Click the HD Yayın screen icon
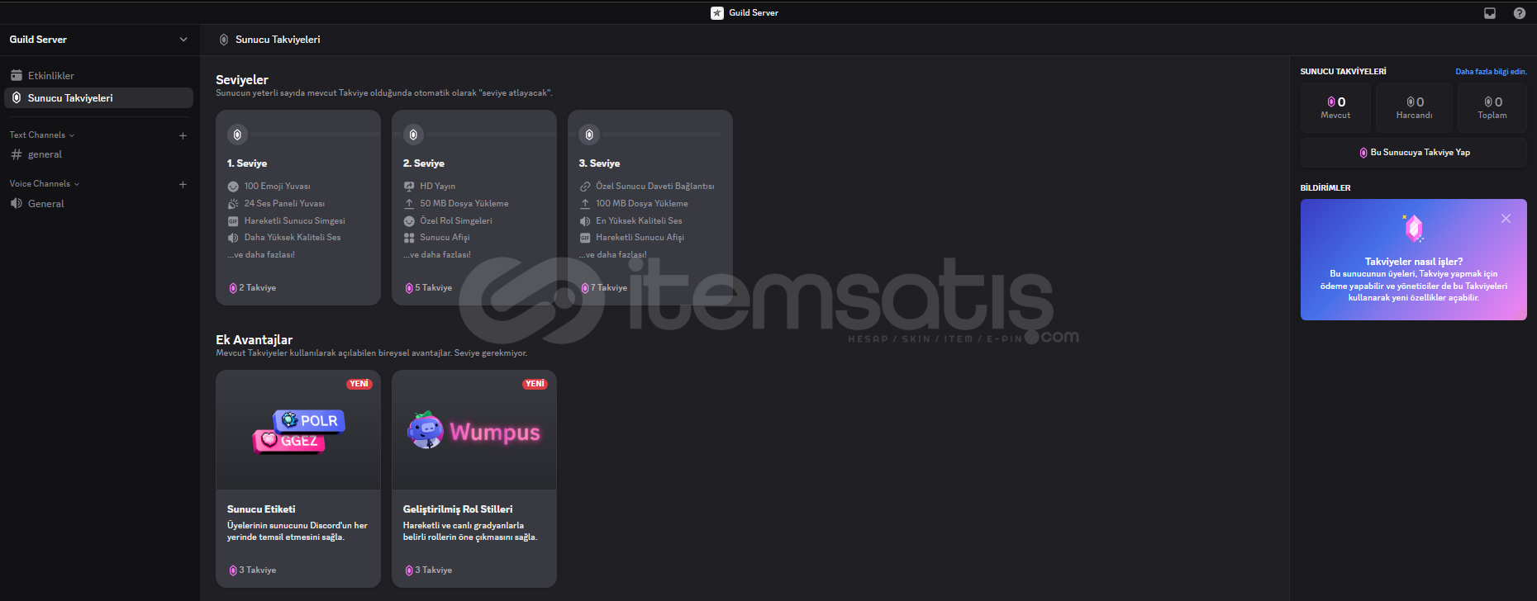The width and height of the screenshot is (1537, 601). click(x=409, y=187)
